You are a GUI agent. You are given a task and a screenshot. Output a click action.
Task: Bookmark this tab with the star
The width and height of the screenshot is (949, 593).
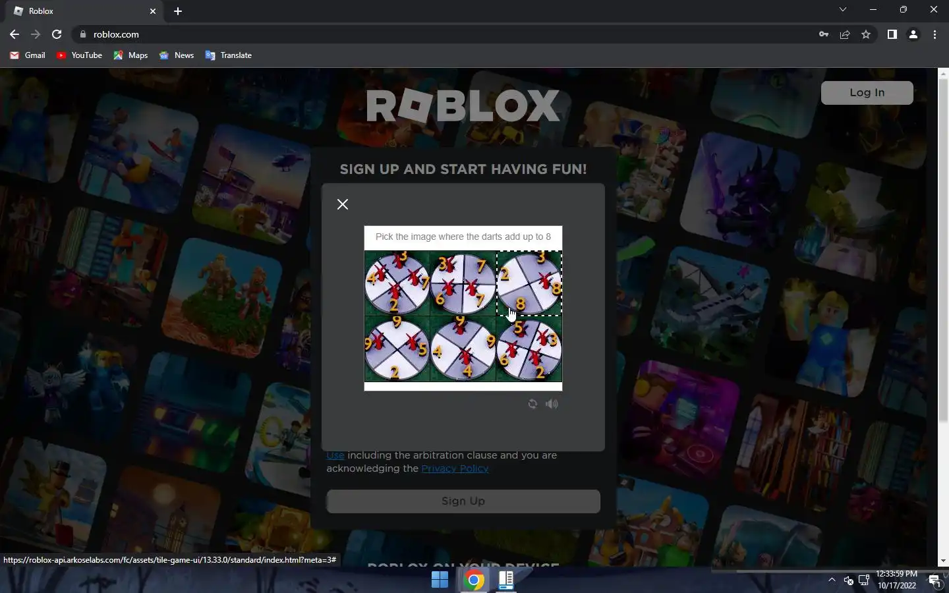coord(866,34)
